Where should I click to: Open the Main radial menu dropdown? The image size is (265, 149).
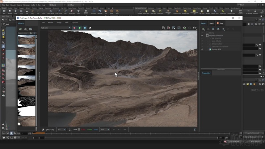(x=75, y=5)
